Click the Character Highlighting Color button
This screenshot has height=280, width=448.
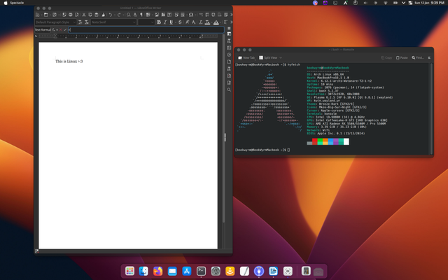pyautogui.click(x=216, y=22)
